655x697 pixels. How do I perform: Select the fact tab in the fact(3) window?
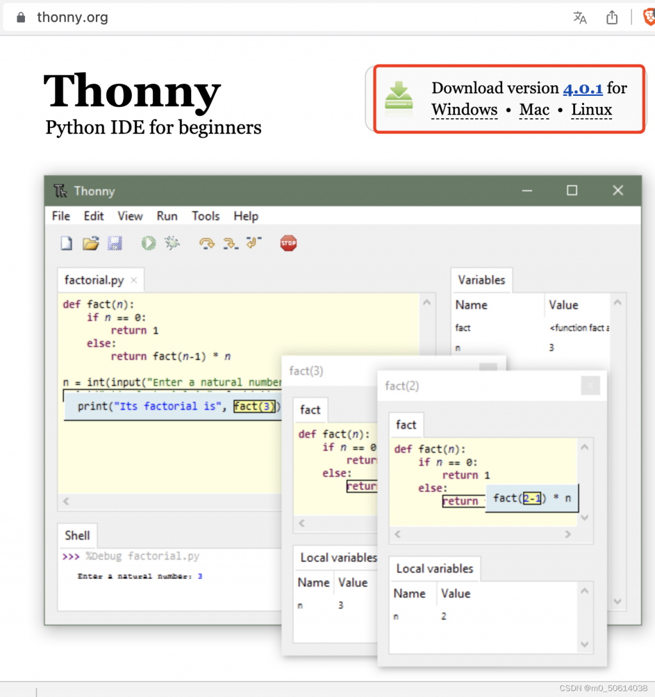click(x=310, y=410)
